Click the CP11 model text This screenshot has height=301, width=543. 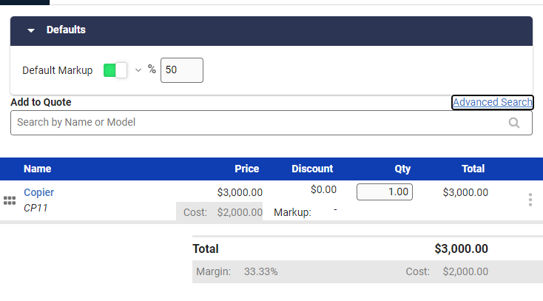pyautogui.click(x=36, y=208)
